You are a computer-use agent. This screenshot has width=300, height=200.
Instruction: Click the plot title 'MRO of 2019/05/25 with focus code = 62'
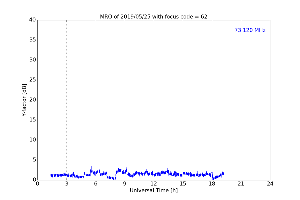[153, 17]
